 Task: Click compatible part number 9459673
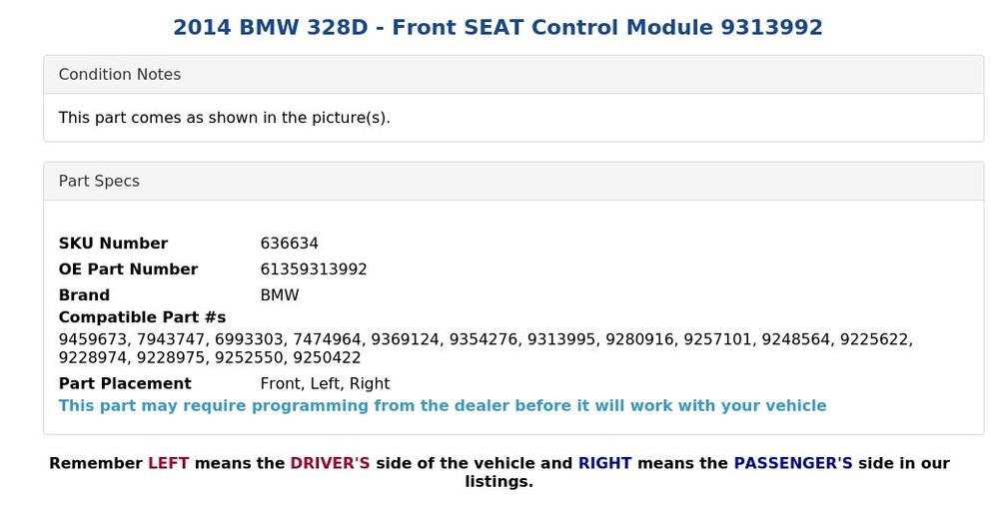tap(93, 339)
